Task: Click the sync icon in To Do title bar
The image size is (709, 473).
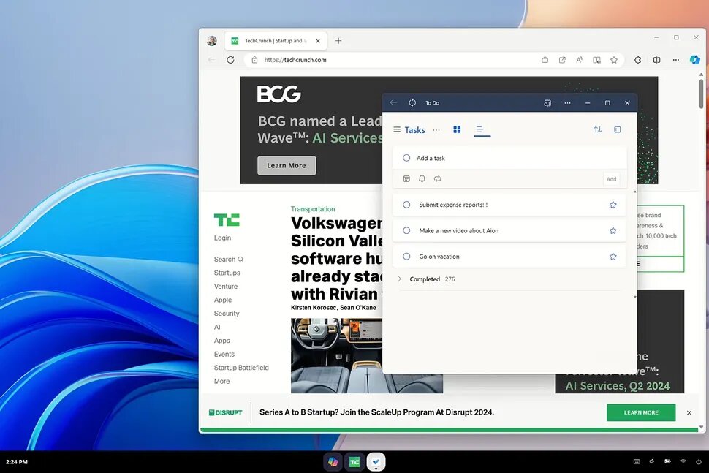Action: click(412, 102)
